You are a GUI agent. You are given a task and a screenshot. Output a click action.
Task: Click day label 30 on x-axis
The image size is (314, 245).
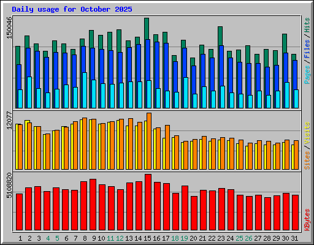(285, 238)
